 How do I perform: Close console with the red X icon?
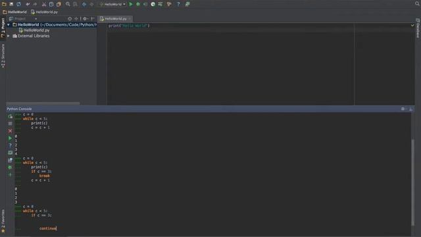(x=11, y=131)
